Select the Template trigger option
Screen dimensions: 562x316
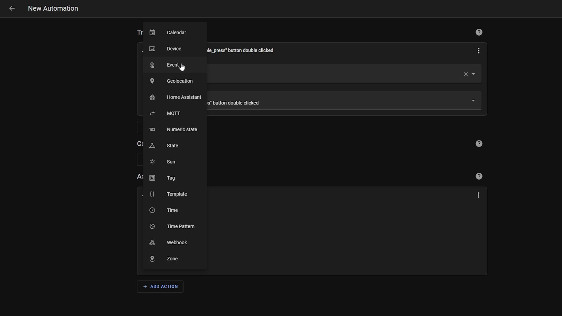(x=177, y=194)
